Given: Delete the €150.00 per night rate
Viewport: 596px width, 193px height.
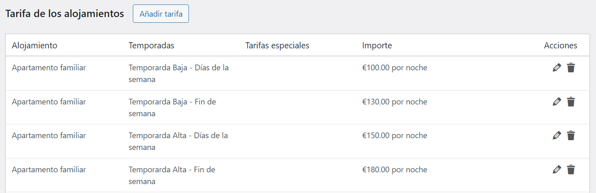Looking at the screenshot, I should [571, 136].
